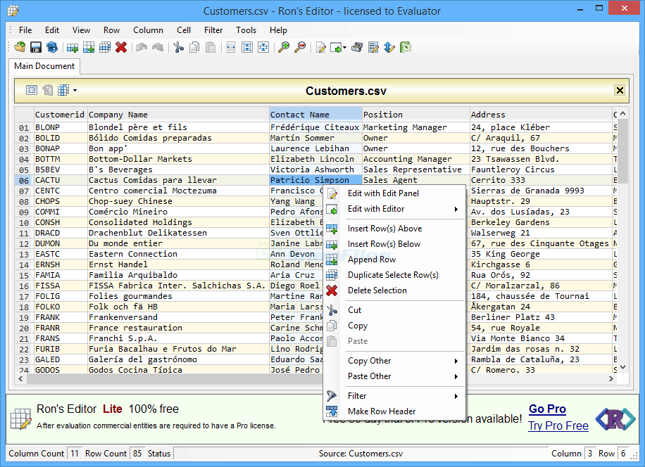Select cell 'Cactus Comidas para llevar'
The width and height of the screenshot is (645, 467).
[x=178, y=180]
